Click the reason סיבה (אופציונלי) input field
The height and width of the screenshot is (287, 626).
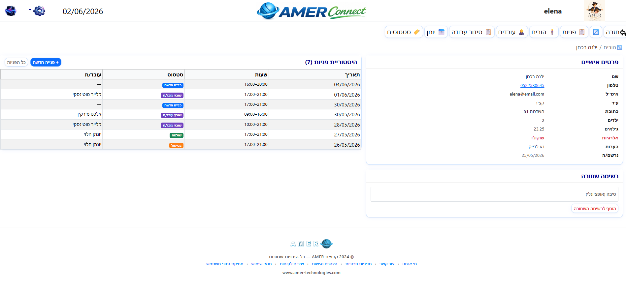tap(494, 194)
